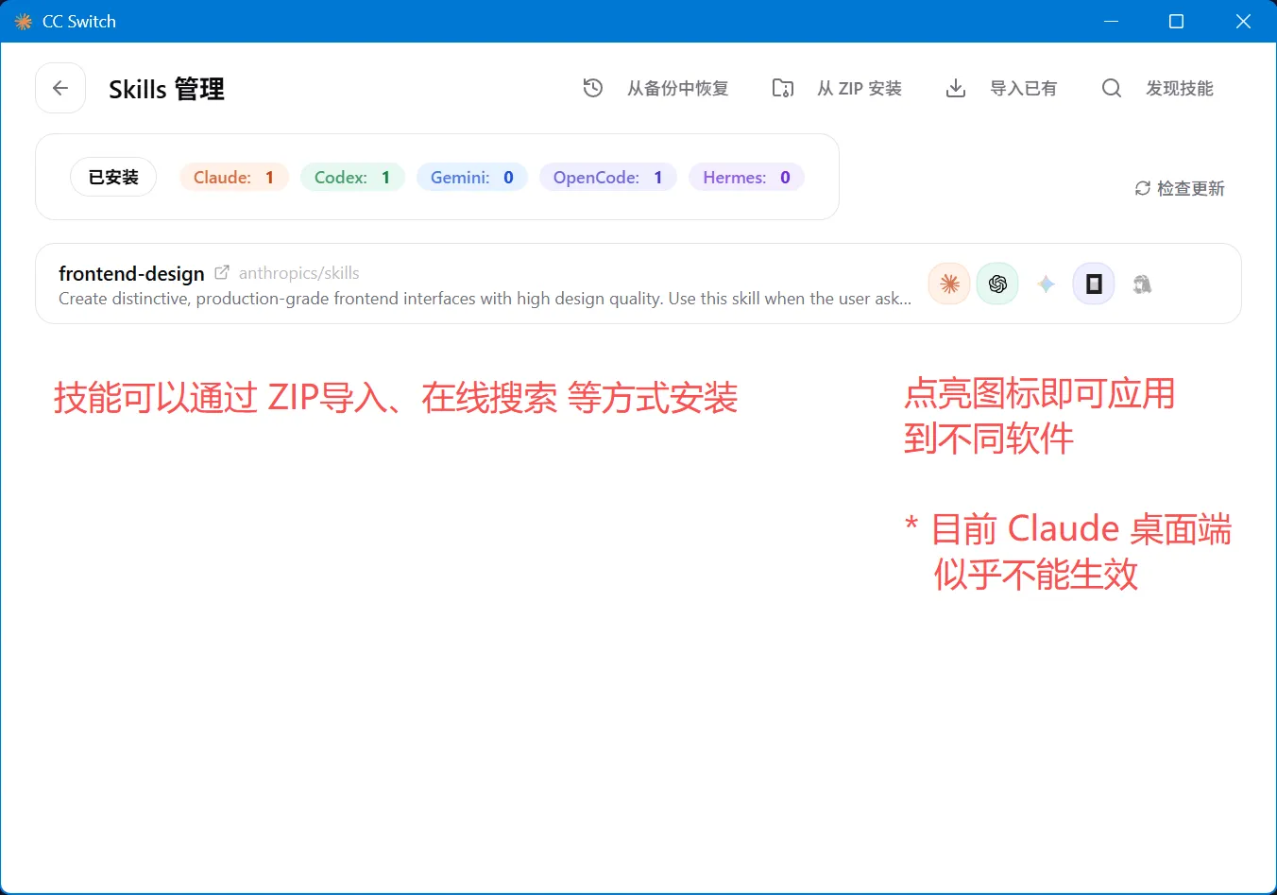The image size is (1277, 895).
Task: Toggle Codex app icon for frontend-design
Action: point(997,284)
